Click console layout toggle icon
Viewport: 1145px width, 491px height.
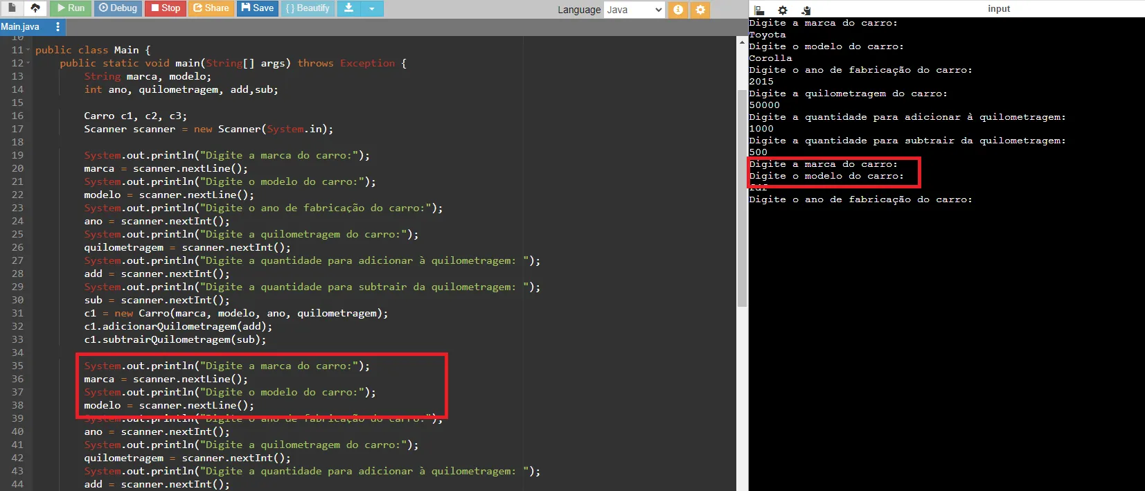click(759, 10)
